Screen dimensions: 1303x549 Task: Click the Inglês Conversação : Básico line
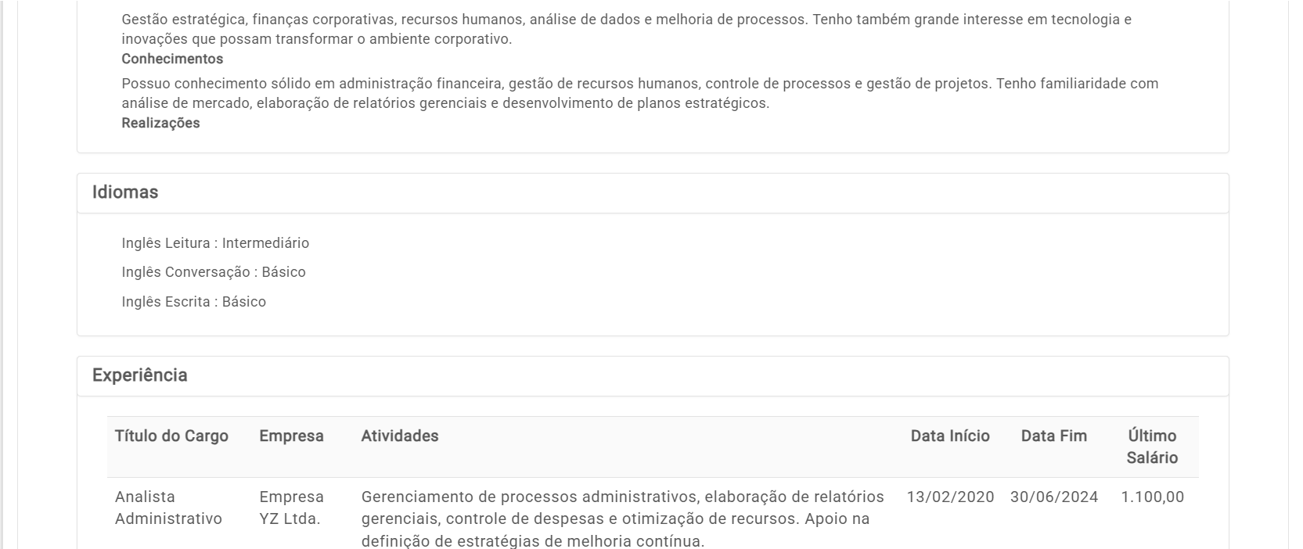pos(214,272)
